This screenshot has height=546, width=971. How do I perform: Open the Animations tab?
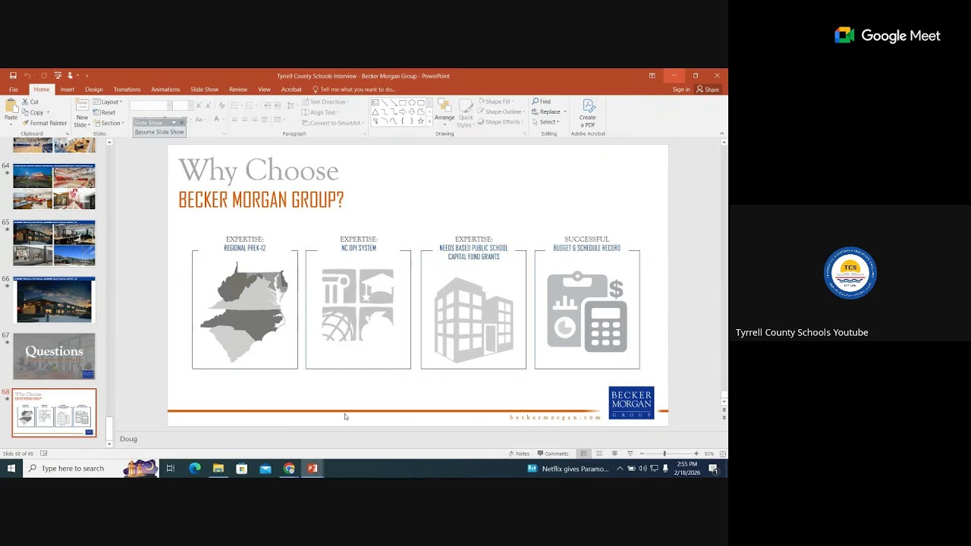tap(165, 89)
